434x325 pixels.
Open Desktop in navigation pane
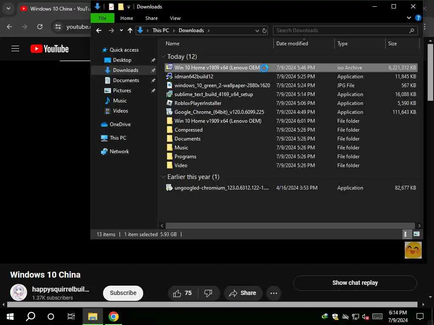[122, 60]
